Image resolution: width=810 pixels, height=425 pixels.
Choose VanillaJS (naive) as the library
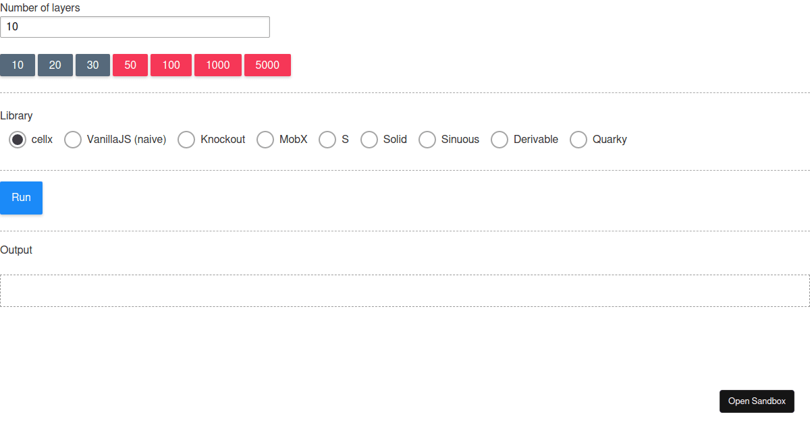[72, 140]
